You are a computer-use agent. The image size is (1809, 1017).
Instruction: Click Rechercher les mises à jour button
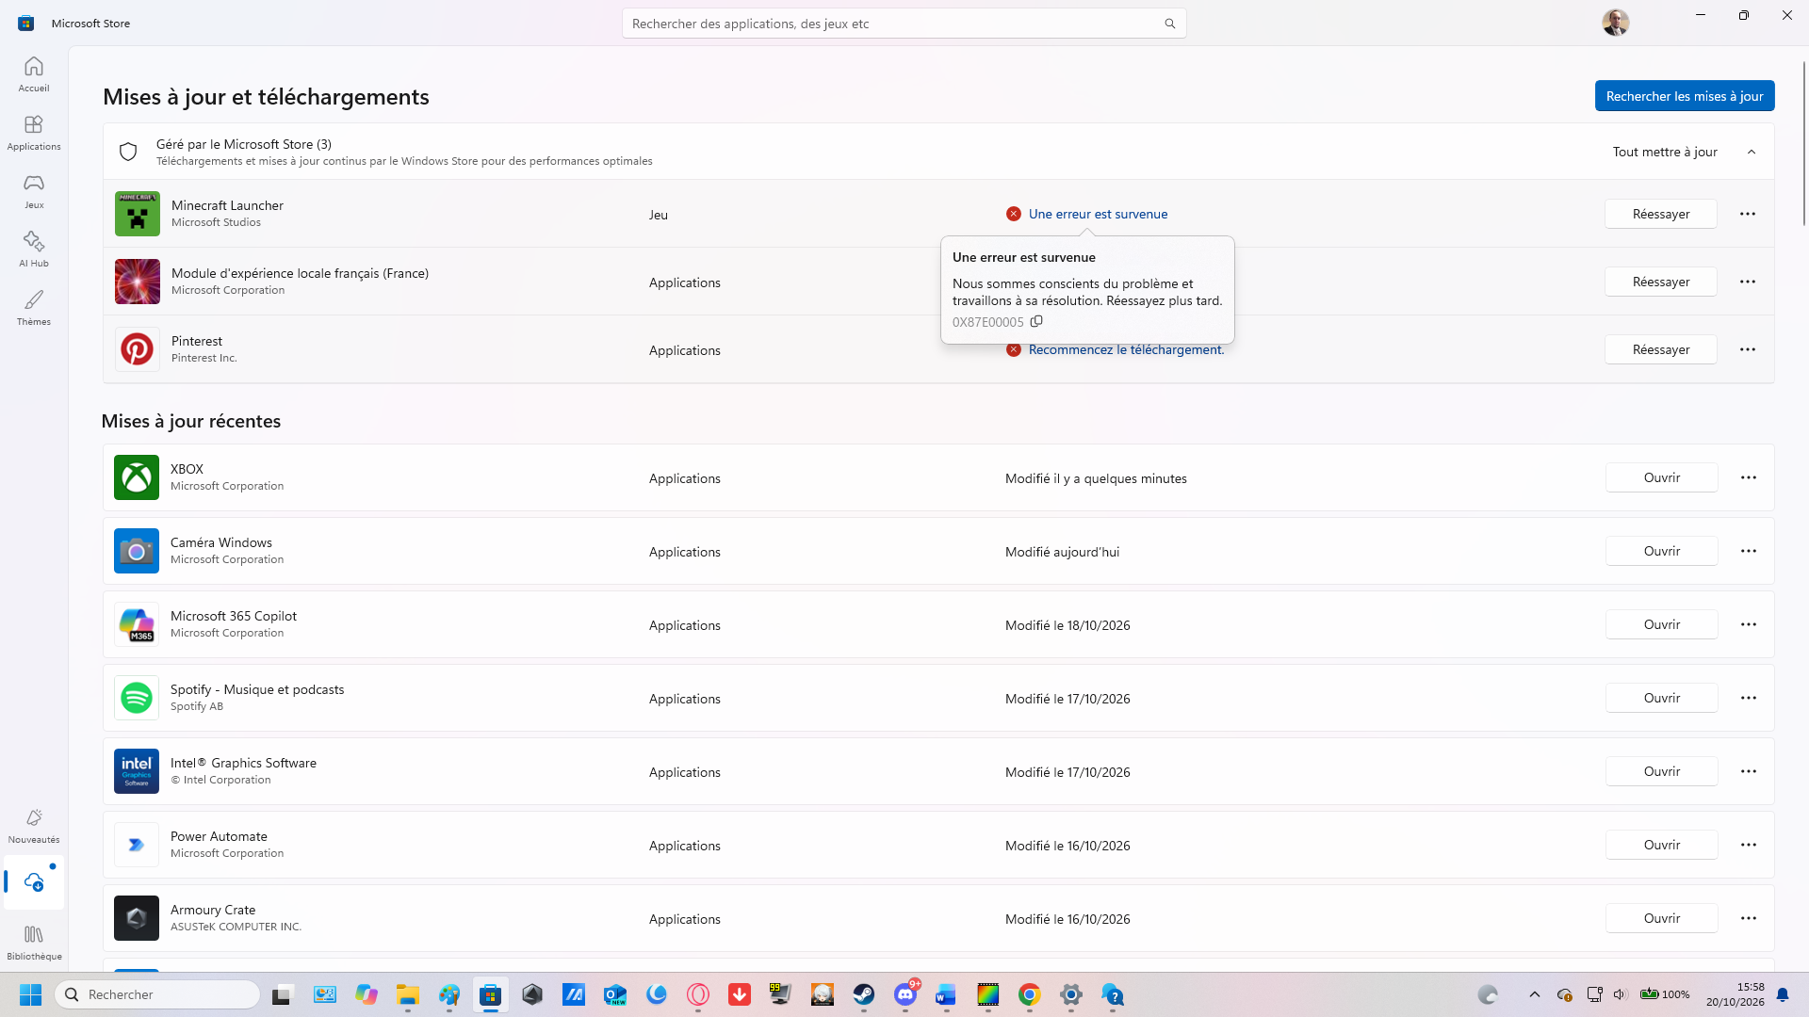(x=1685, y=96)
